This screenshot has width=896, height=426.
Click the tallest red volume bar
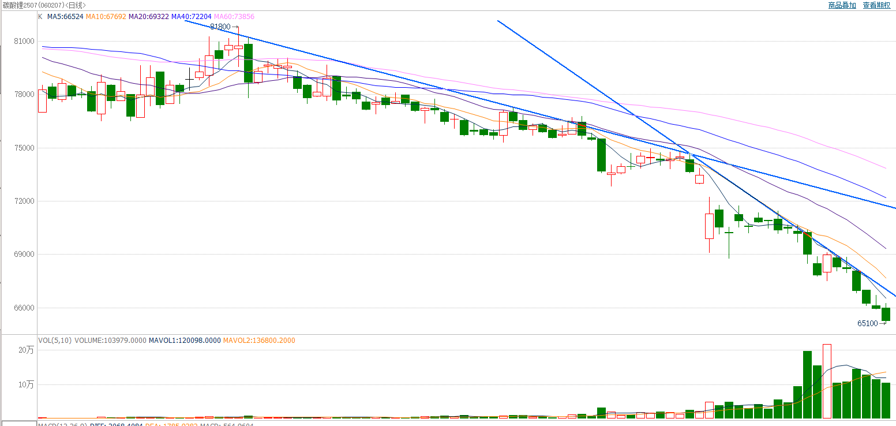tap(827, 381)
